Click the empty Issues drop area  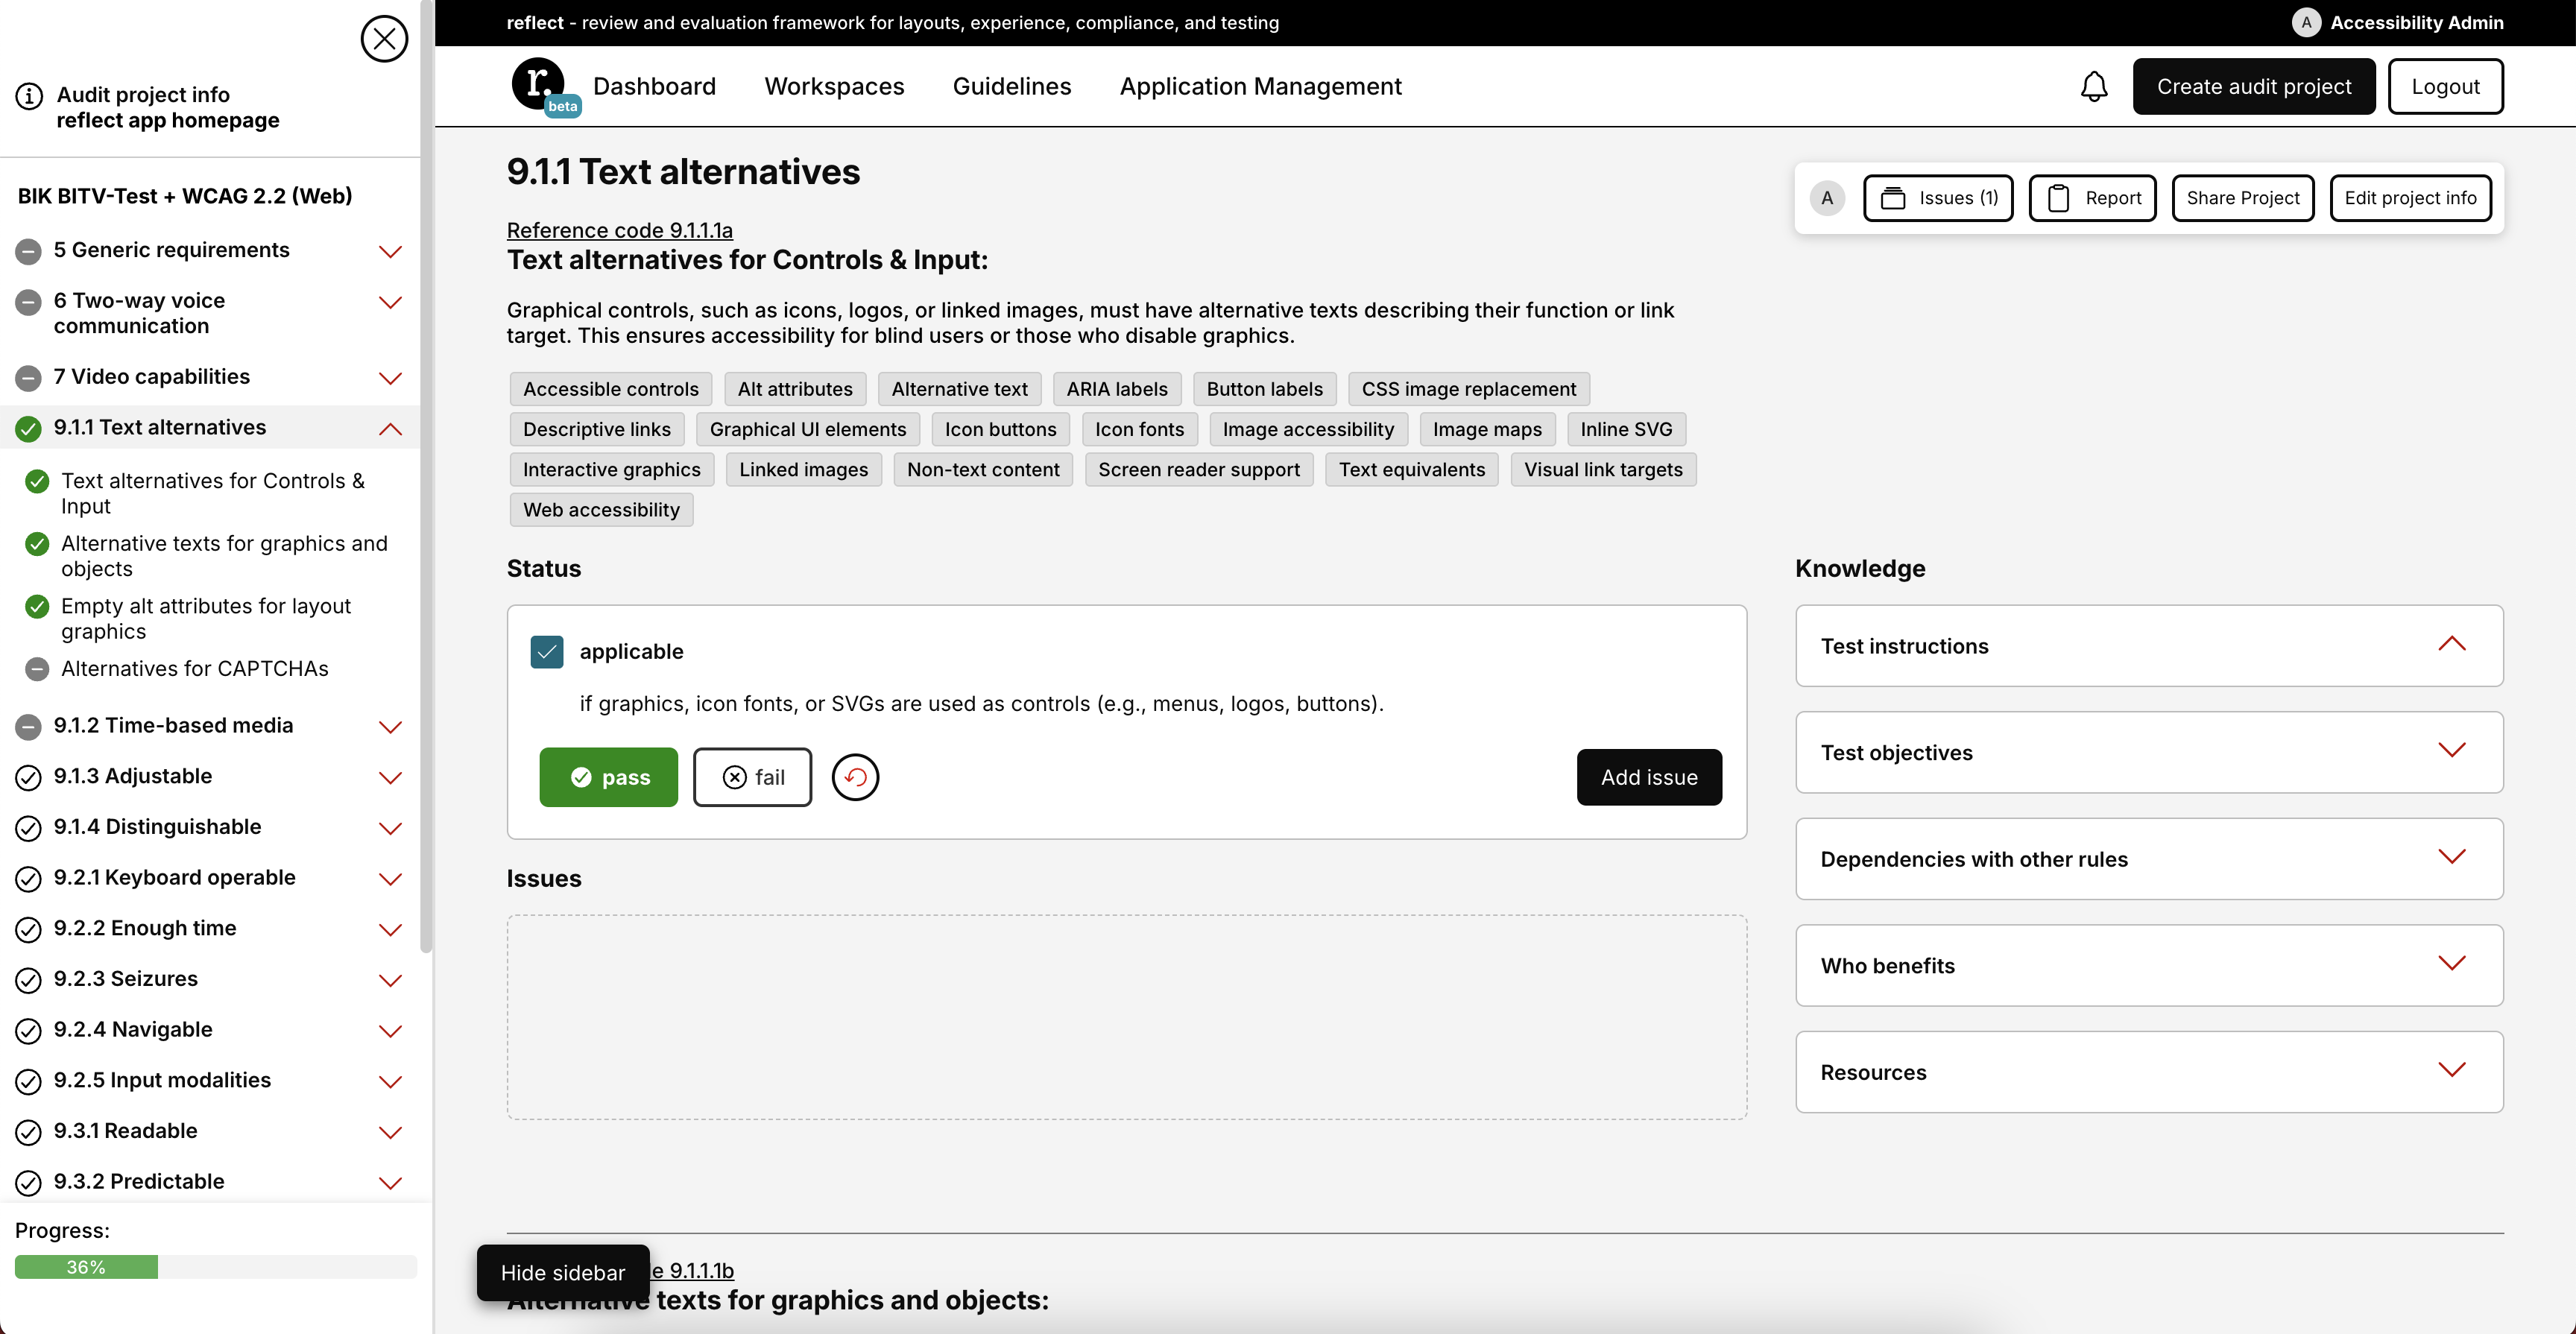tap(1126, 1017)
